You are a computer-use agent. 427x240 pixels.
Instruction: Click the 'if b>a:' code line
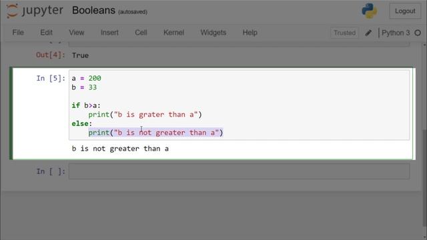(86, 105)
